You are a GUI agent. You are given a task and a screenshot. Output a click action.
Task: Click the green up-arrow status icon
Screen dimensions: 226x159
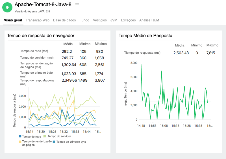(7, 7)
